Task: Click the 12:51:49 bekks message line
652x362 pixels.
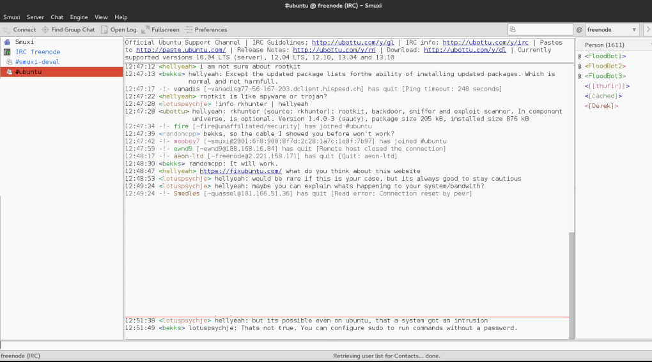Action: point(321,328)
